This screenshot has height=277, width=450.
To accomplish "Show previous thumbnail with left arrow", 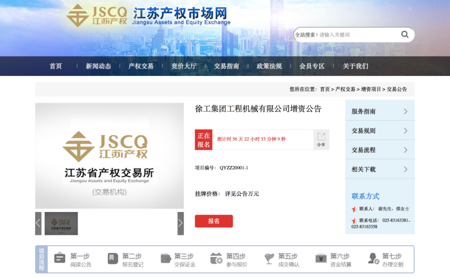I will tap(38, 223).
